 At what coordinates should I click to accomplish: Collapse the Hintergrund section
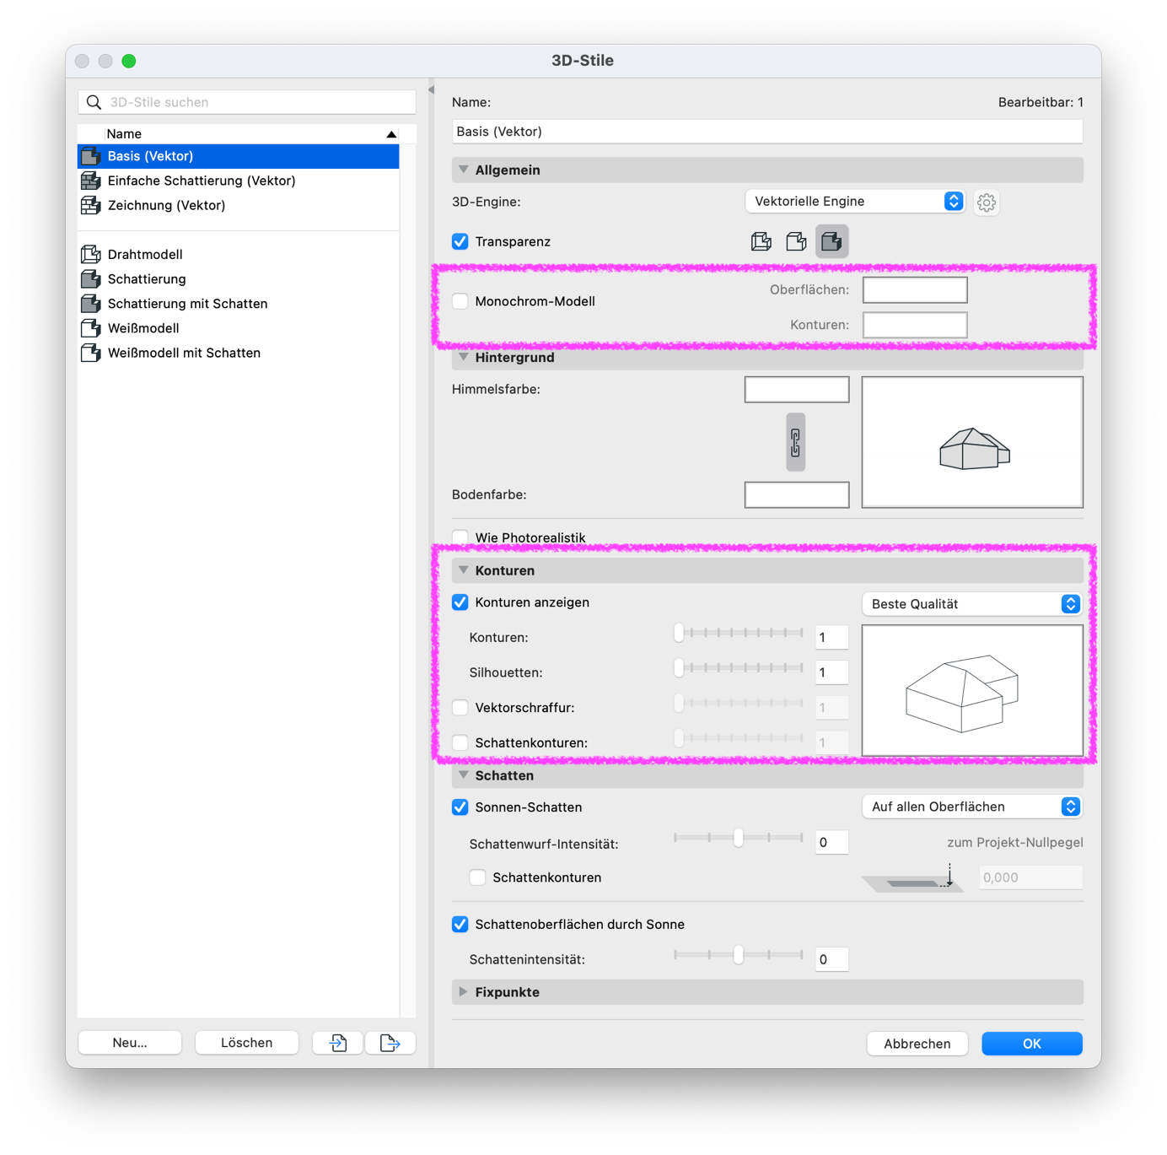464,358
